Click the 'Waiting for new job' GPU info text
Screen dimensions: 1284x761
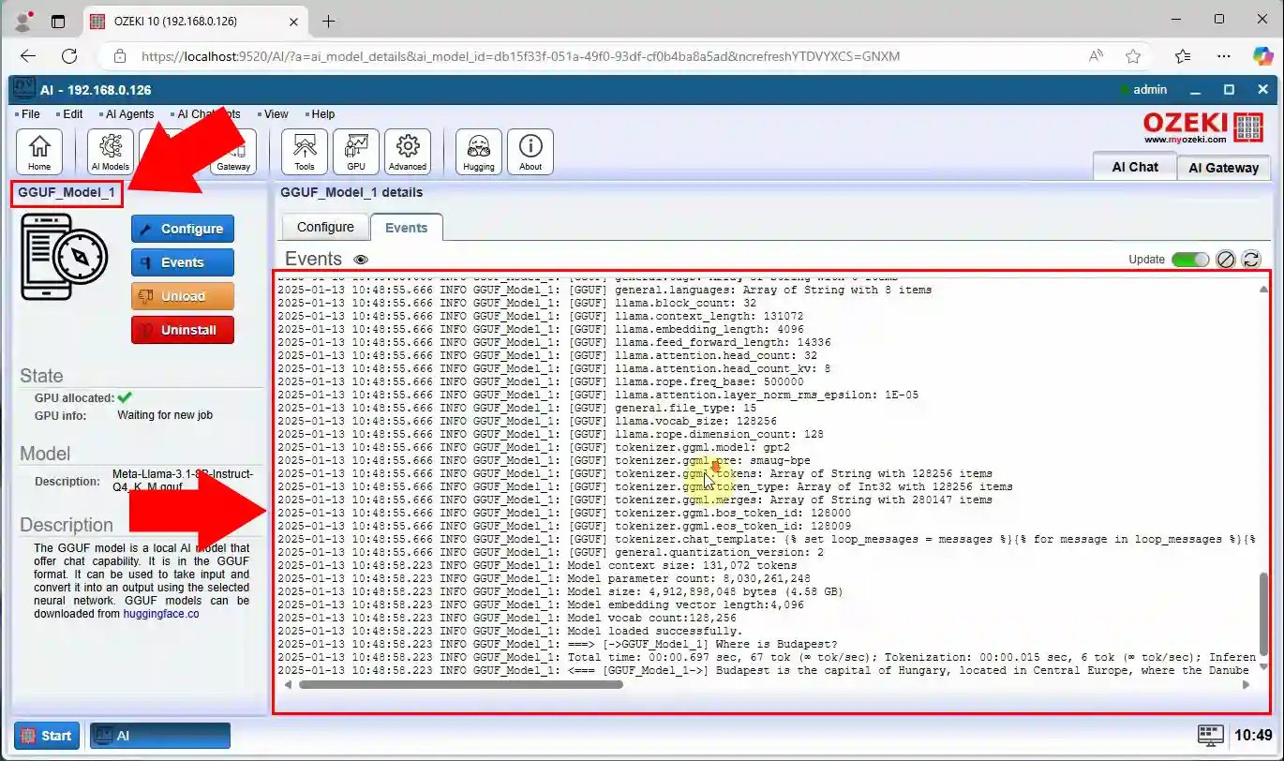(165, 414)
